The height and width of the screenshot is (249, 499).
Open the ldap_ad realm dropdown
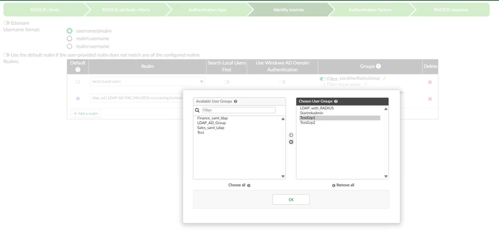(137, 98)
